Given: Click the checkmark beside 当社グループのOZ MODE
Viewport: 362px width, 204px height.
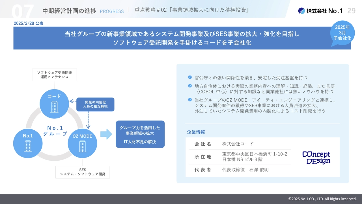Looking at the screenshot, I should 190,100.
